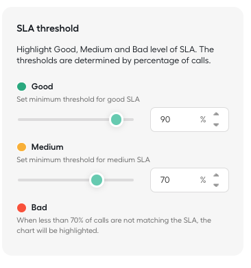Click the Good threshold slider handle

tap(116, 120)
